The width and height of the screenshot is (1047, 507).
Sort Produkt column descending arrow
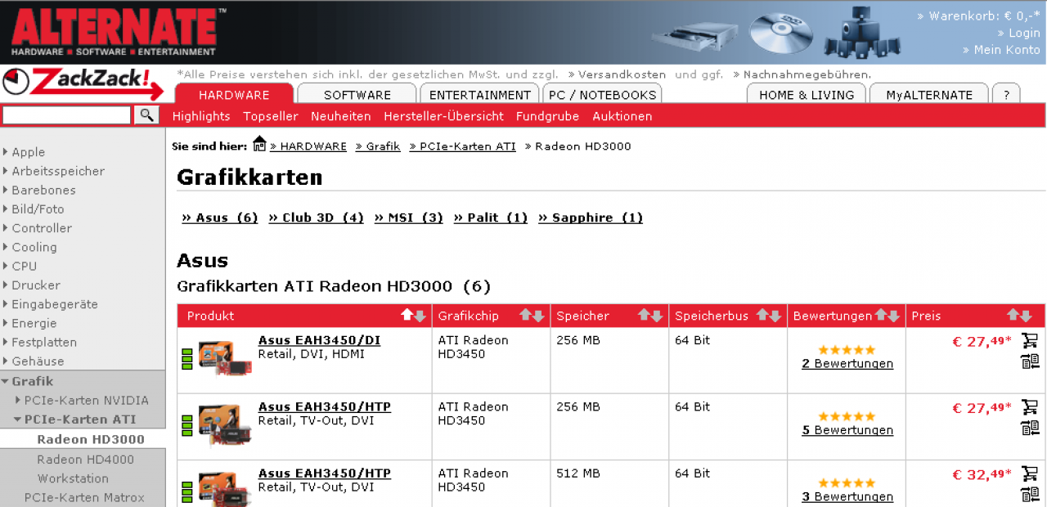tap(420, 316)
